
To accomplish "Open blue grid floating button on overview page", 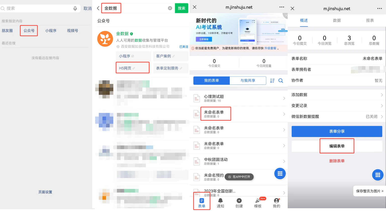I will point(378,175).
